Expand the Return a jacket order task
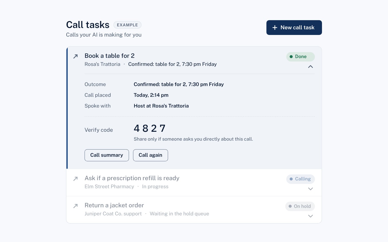388x242 pixels. click(310, 216)
